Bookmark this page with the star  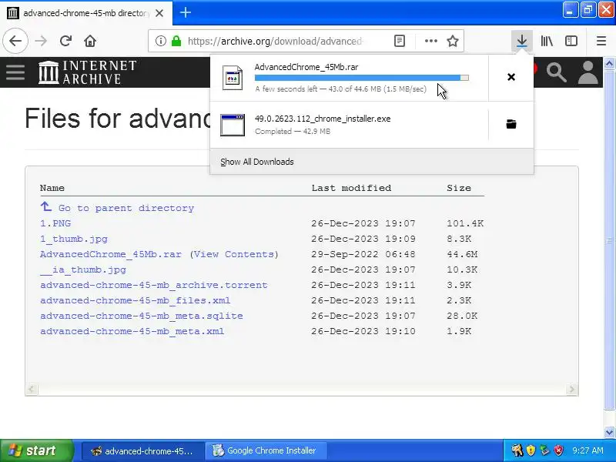(x=453, y=41)
